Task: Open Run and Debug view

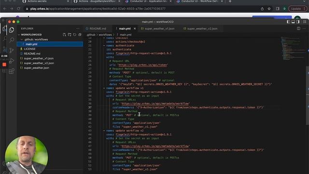Action: pos(12,60)
